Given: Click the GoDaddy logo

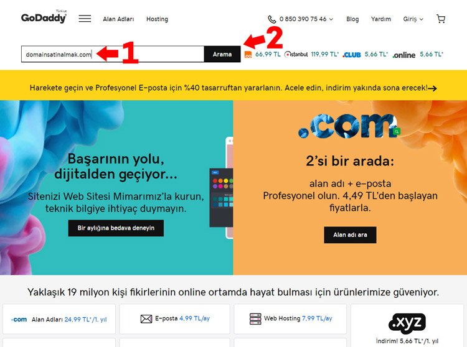Looking at the screenshot, I should (44, 17).
